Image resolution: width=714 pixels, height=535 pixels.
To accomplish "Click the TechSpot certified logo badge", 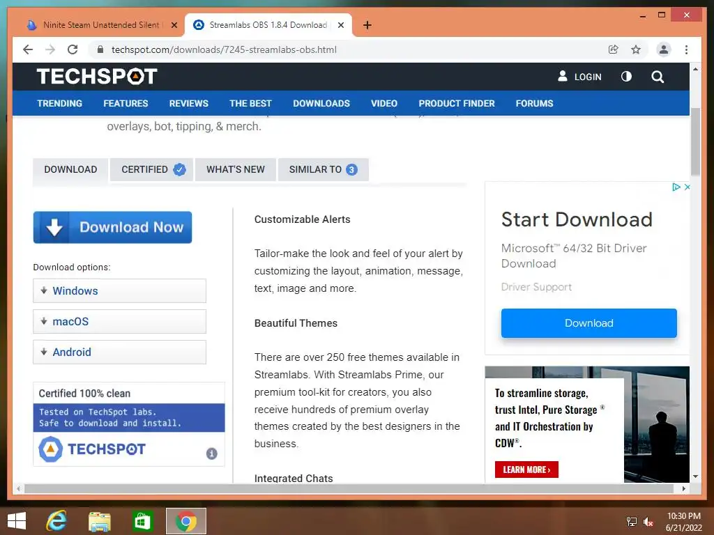I will pos(93,449).
